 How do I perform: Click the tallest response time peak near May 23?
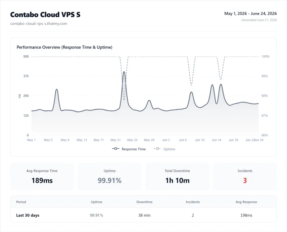point(124,72)
